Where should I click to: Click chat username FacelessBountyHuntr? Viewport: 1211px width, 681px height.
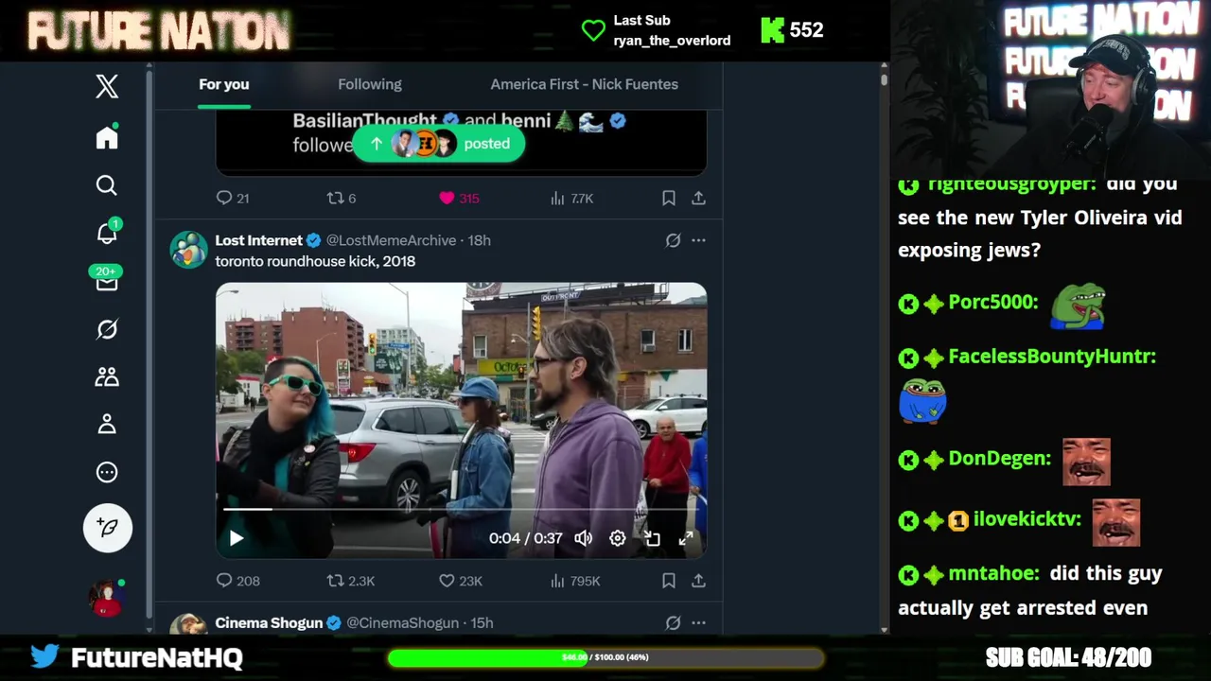tap(1051, 357)
